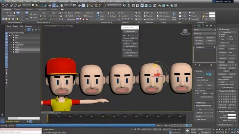Enable the Ignore Backfacing checkbox
Screen dimensions: 239x134
(x=196, y=80)
